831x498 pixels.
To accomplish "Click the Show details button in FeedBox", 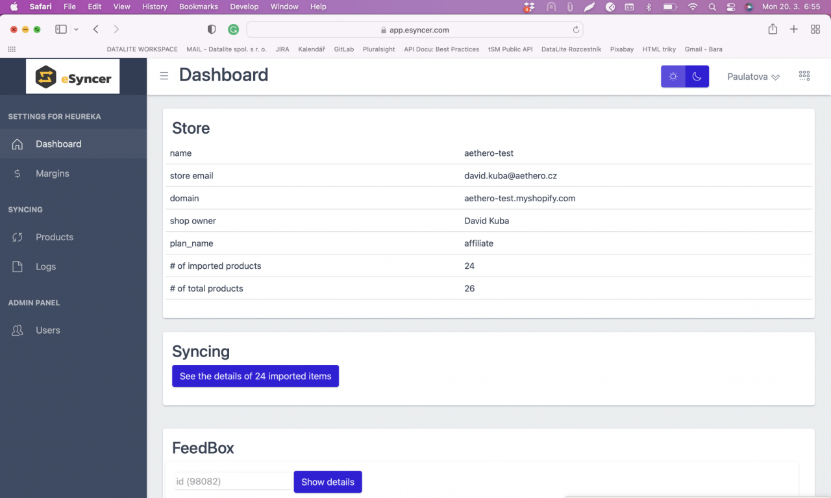I will tap(328, 482).
